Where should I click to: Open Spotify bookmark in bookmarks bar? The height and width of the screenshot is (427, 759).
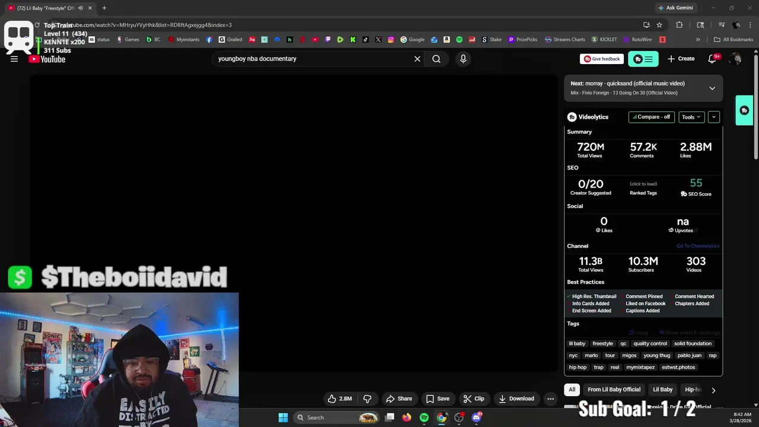459,40
